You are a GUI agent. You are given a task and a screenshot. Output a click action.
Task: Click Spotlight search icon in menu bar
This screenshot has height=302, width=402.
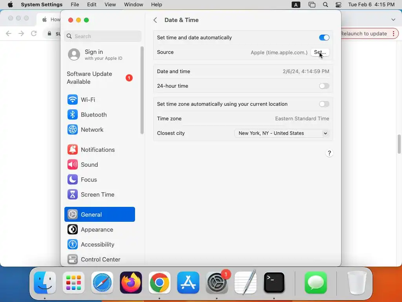(325, 5)
